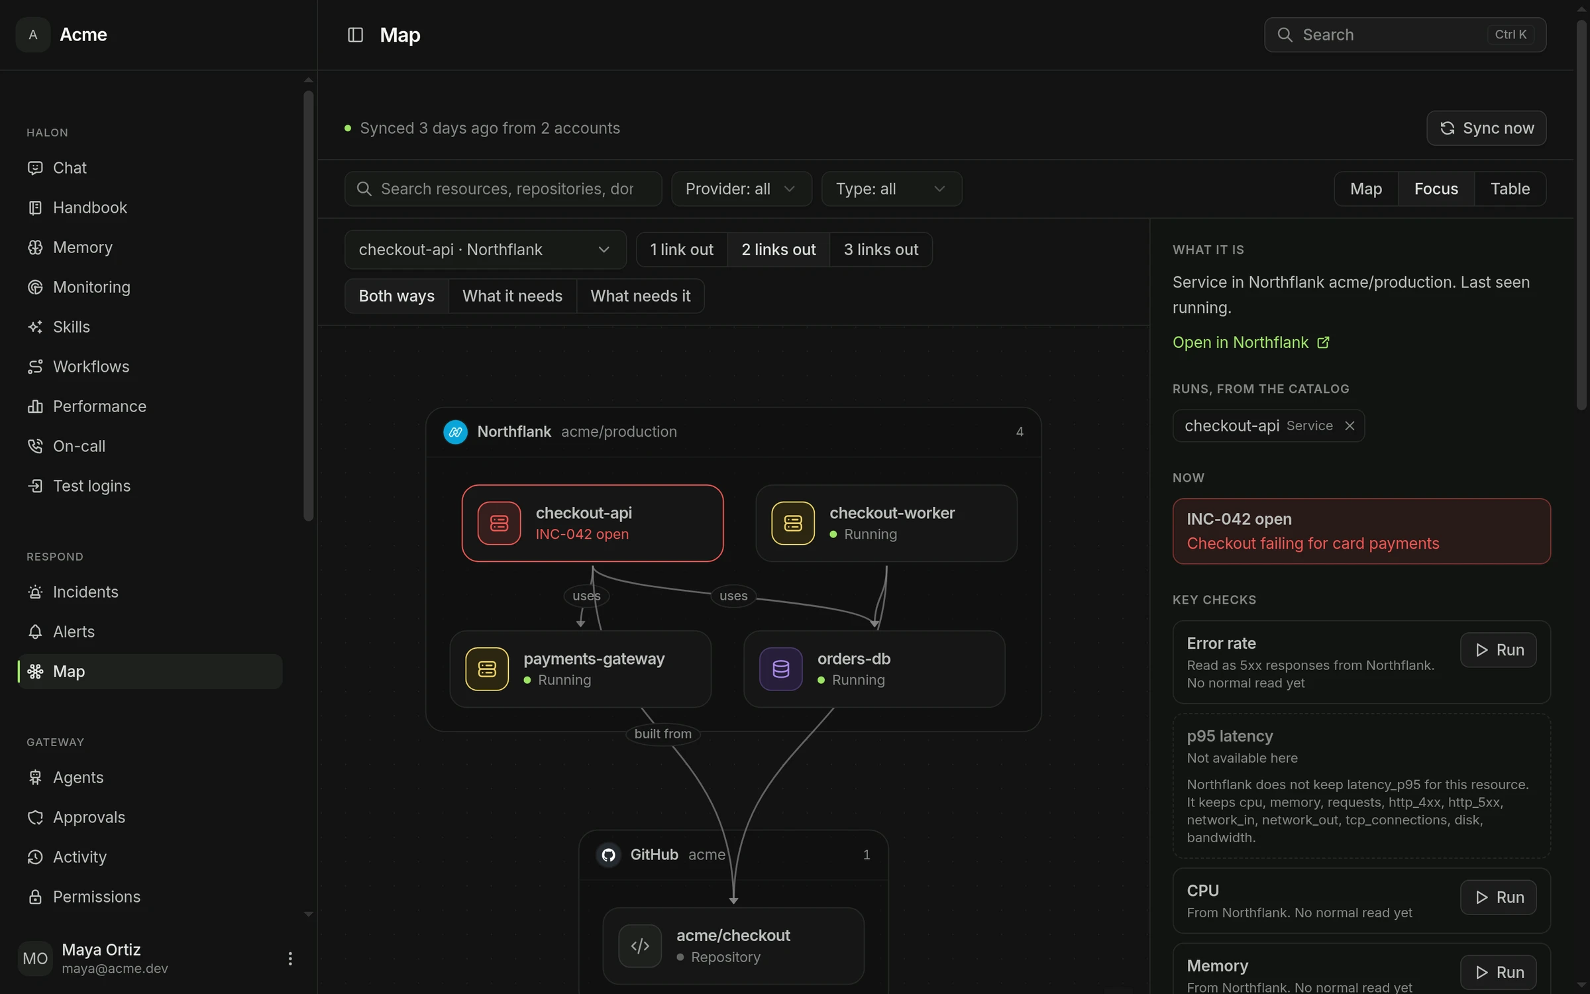Open Test logins page
The height and width of the screenshot is (994, 1590).
(x=150, y=486)
